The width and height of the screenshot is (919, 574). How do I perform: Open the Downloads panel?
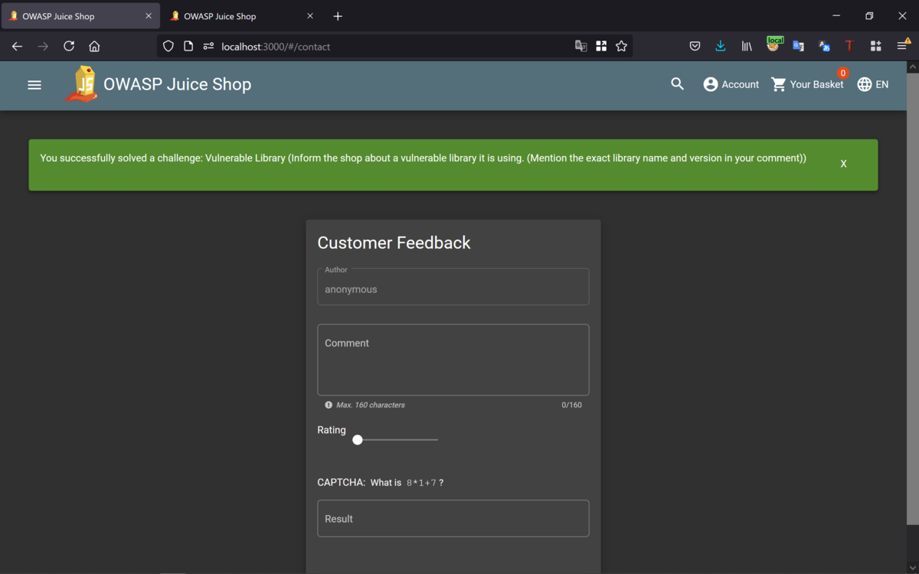(x=721, y=46)
